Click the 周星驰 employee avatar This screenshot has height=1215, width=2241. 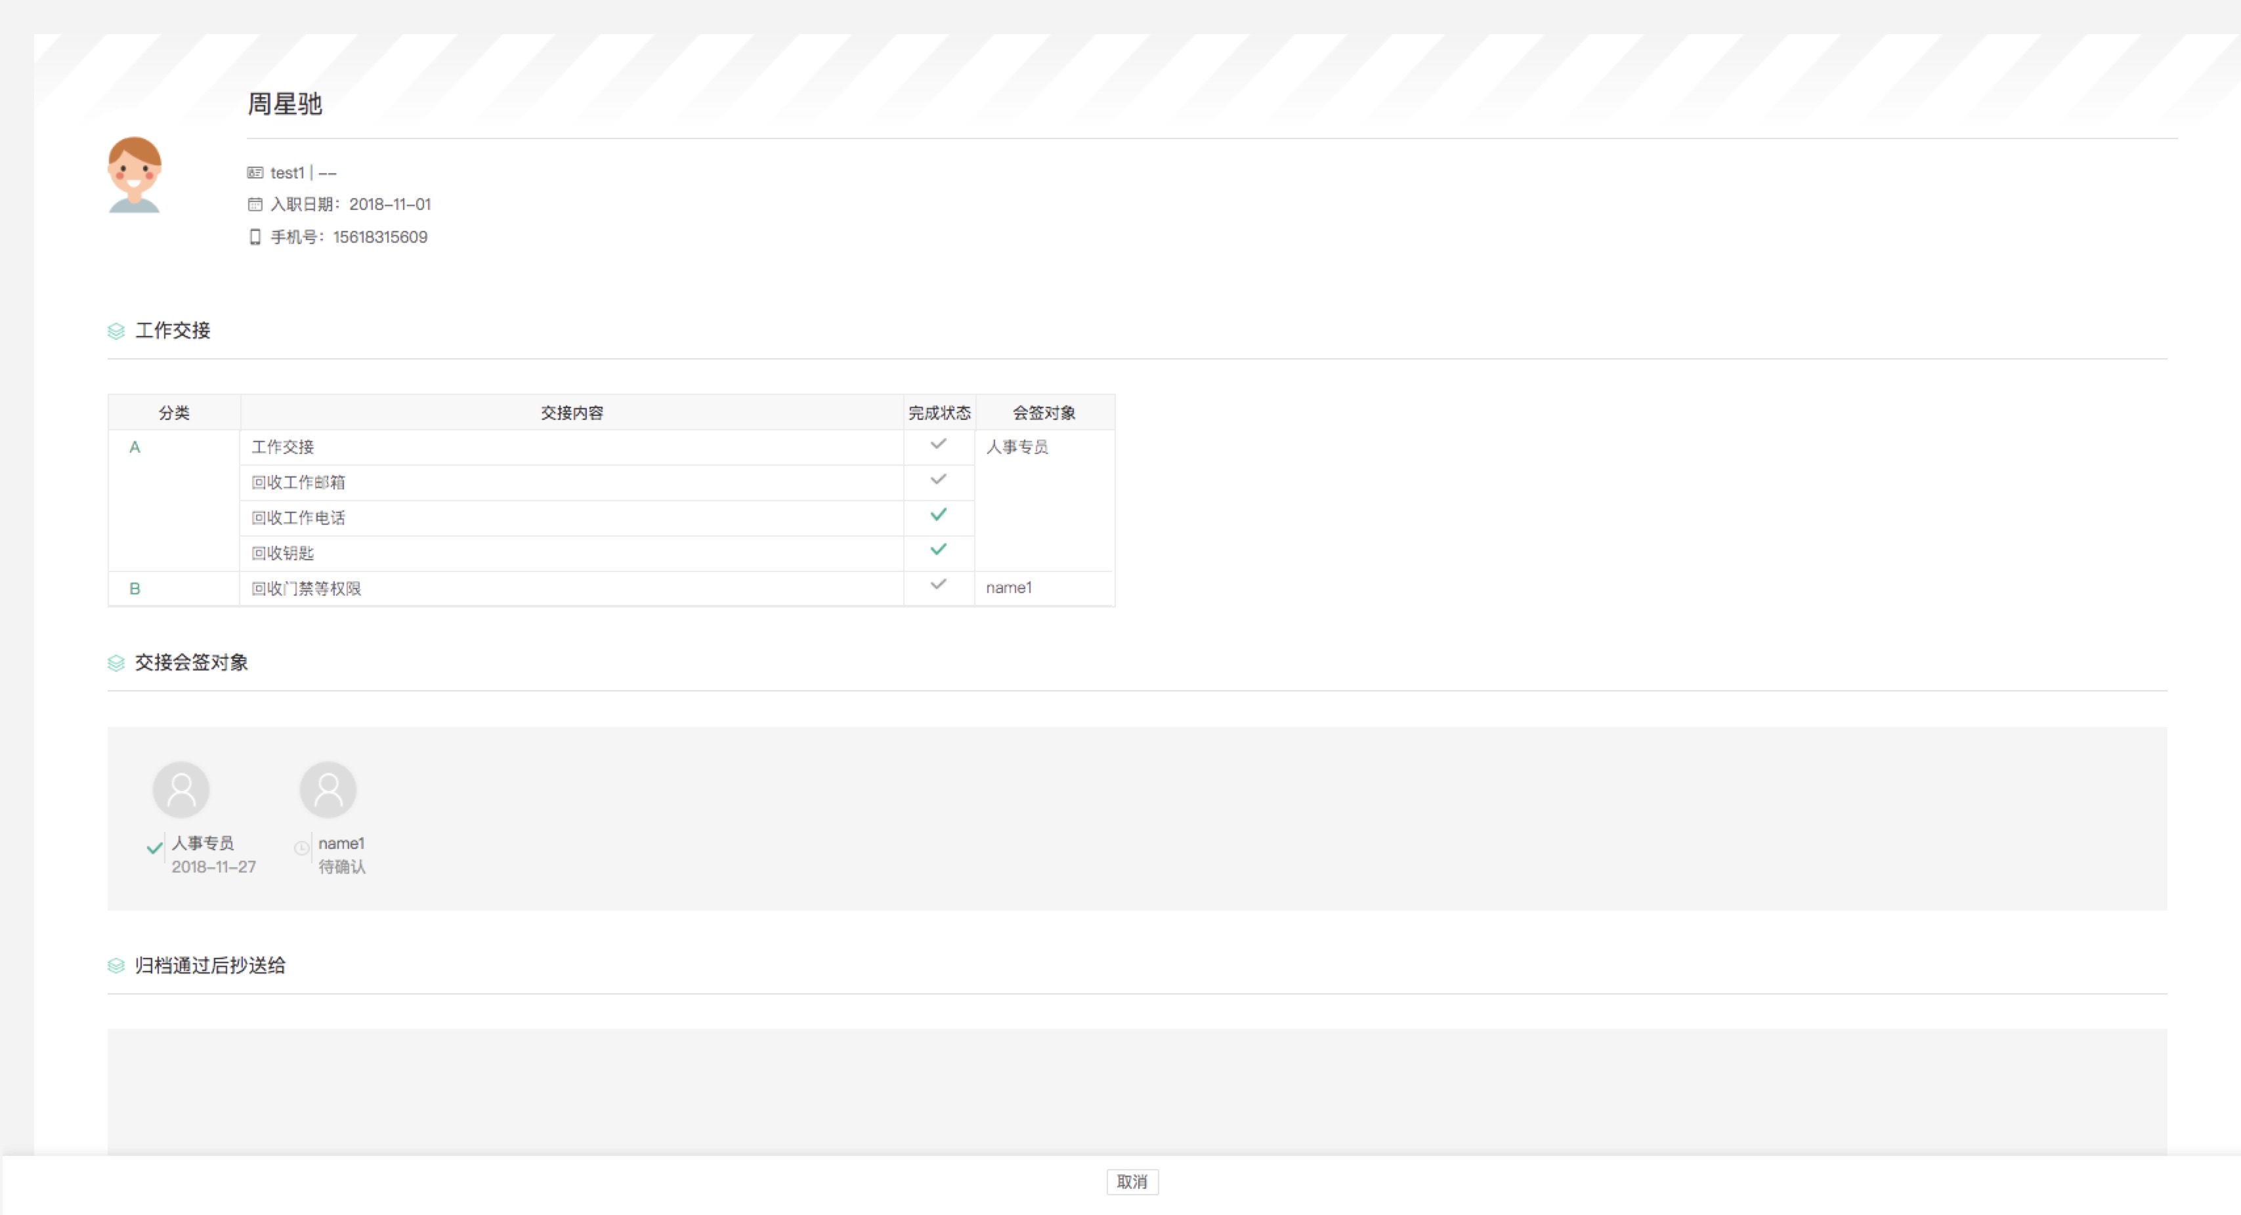(x=134, y=174)
